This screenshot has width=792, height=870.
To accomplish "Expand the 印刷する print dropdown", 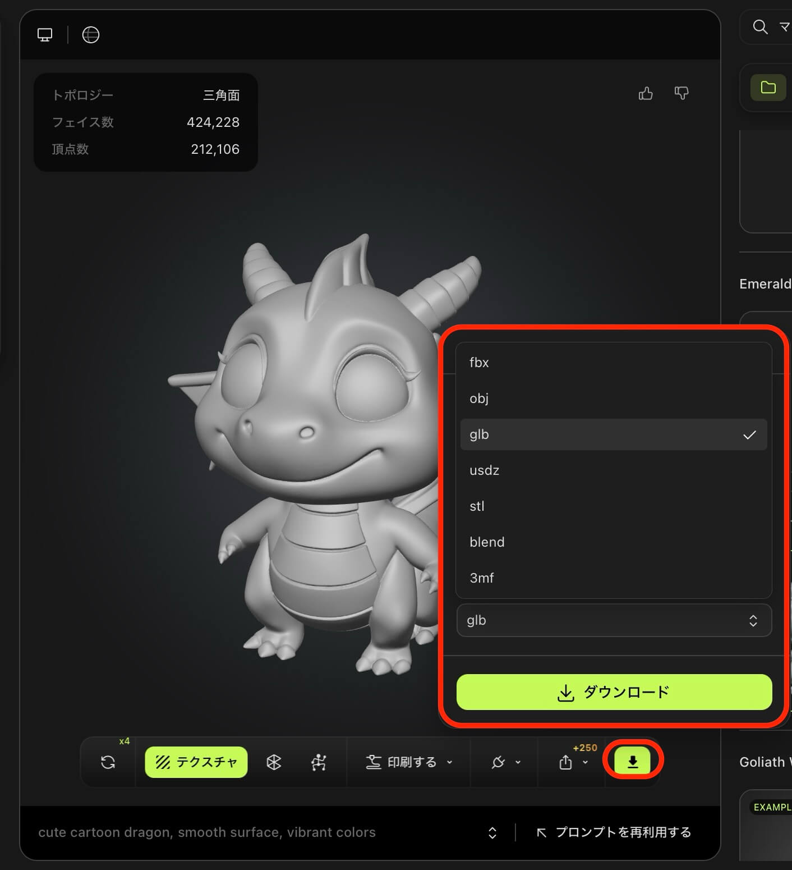I will click(409, 762).
